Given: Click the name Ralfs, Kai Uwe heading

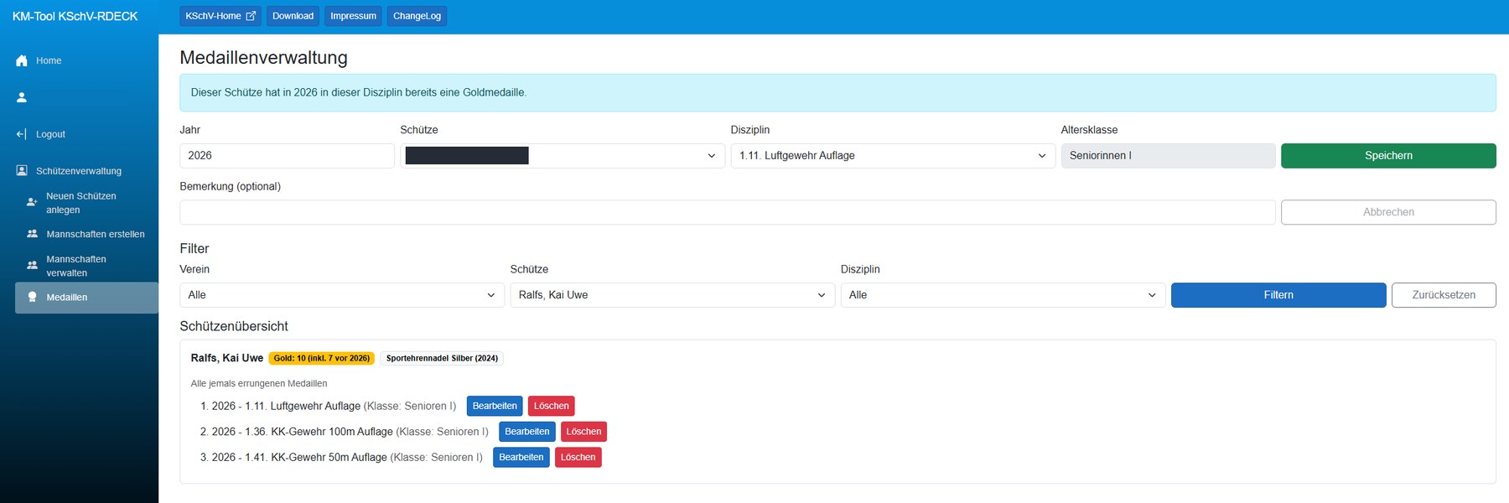Looking at the screenshot, I should (x=227, y=358).
